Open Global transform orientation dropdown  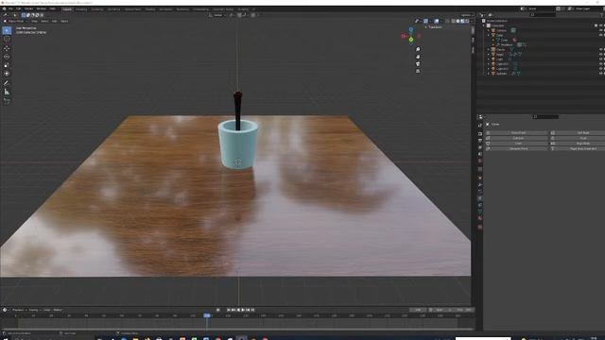[x=218, y=15]
